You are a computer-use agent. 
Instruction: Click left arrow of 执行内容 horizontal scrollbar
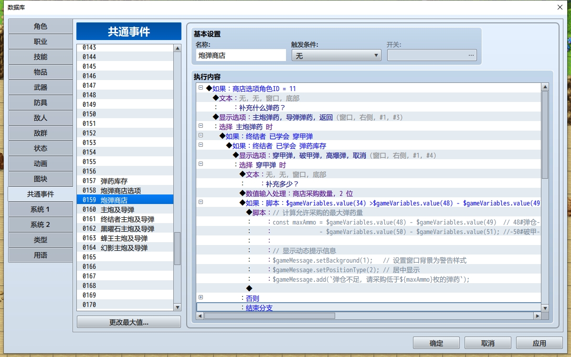(x=200, y=316)
